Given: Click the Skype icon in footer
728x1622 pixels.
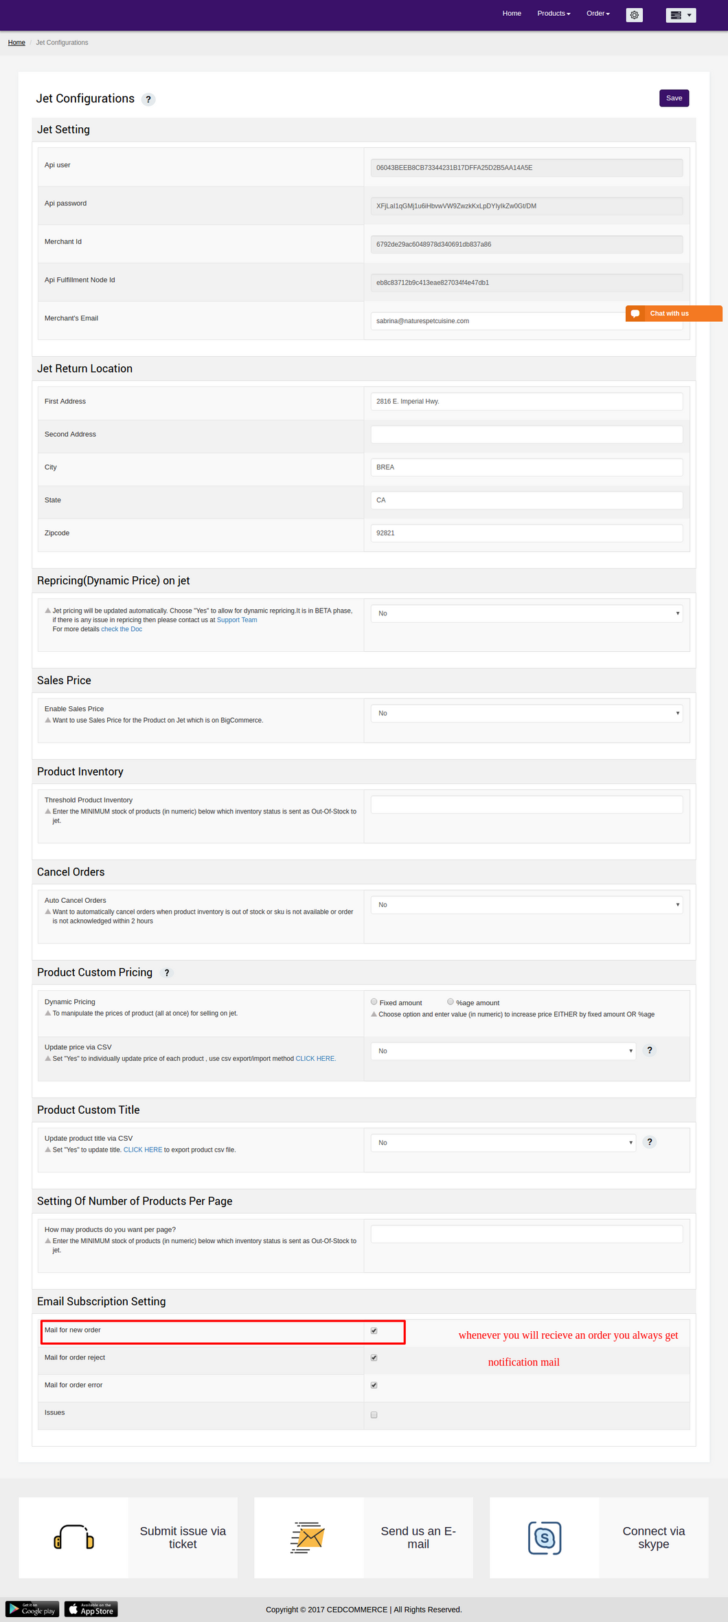Looking at the screenshot, I should [x=545, y=1537].
